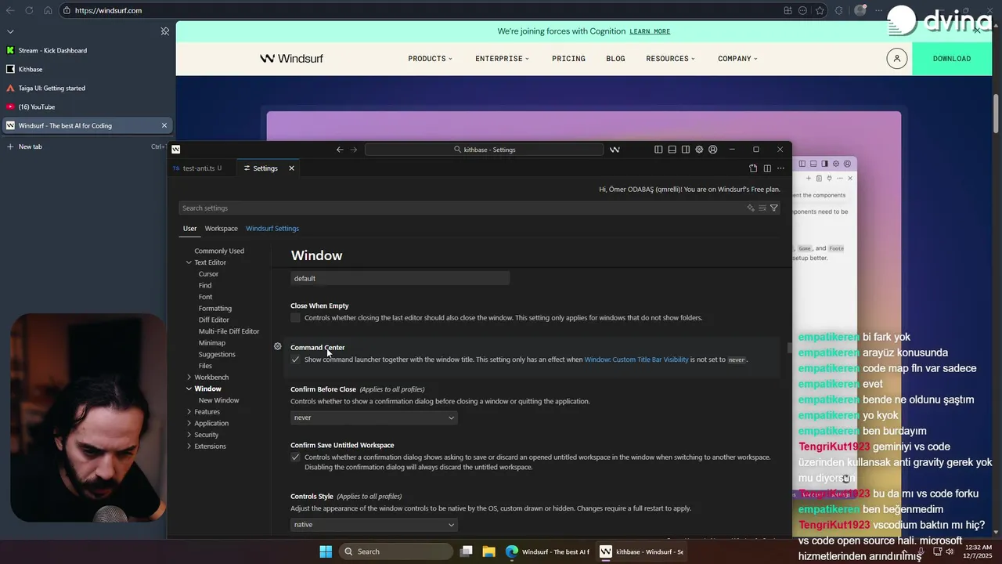Click the gear icon beside the Command Center setting
1002x564 pixels.
coord(278,346)
